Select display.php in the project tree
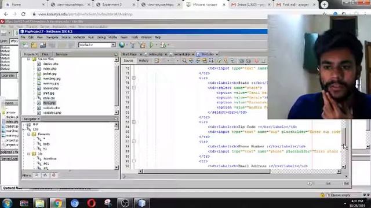 [50, 64]
